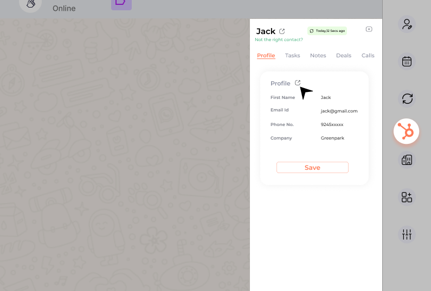Click the Jack contact name heading
This screenshot has width=431, height=291.
(x=266, y=31)
